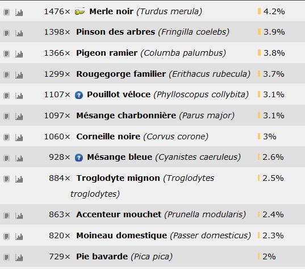The image size is (305, 269).
Task: Click the key icon beside Merle noir
Action: tap(80, 12)
